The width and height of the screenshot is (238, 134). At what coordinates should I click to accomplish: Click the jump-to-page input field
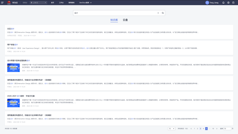click(227, 128)
